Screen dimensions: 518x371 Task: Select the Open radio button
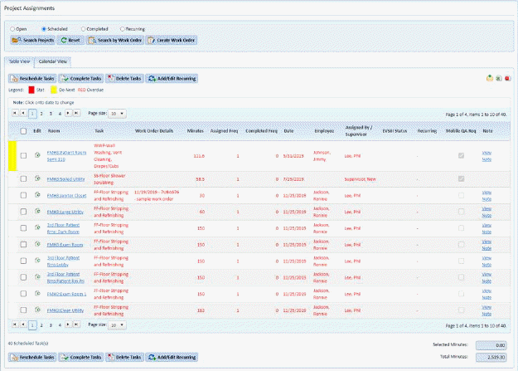12,28
